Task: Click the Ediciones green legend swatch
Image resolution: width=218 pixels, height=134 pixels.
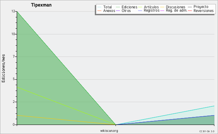Action: (x=118, y=7)
